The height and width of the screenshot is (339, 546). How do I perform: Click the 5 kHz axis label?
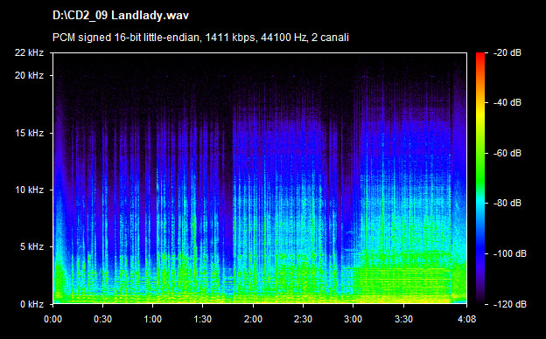pos(31,247)
